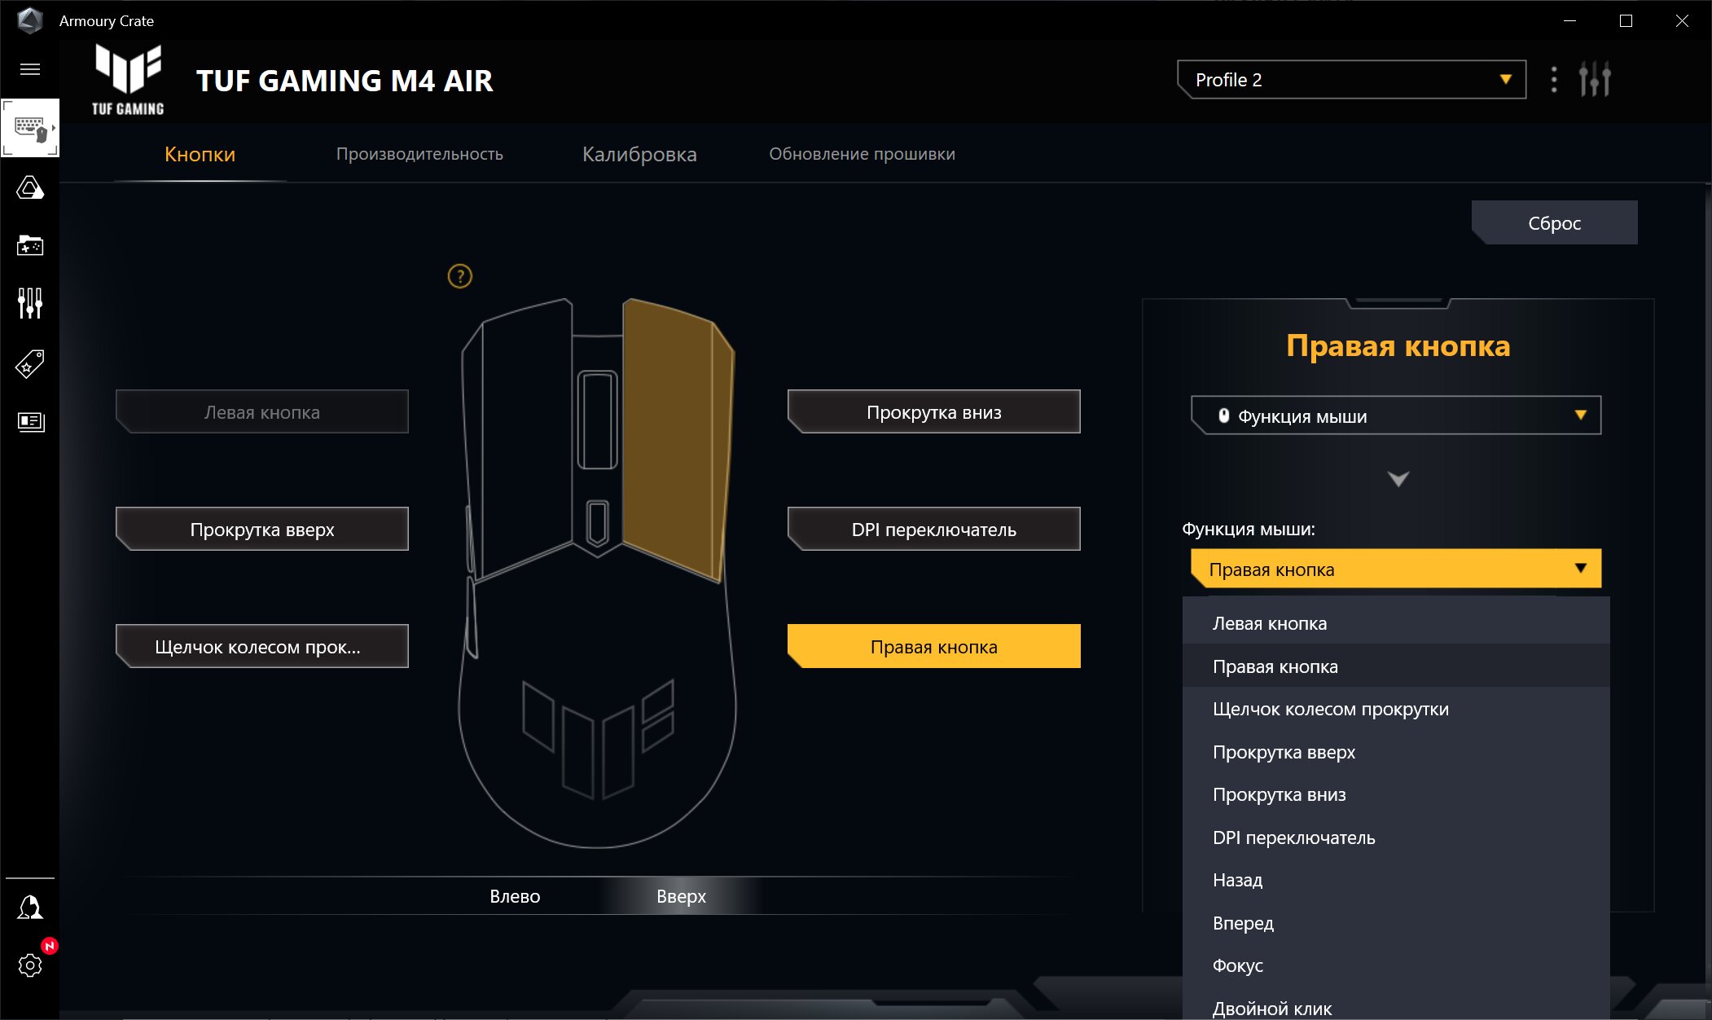
Task: Minimize the Armoury Crate window
Action: 1569,20
